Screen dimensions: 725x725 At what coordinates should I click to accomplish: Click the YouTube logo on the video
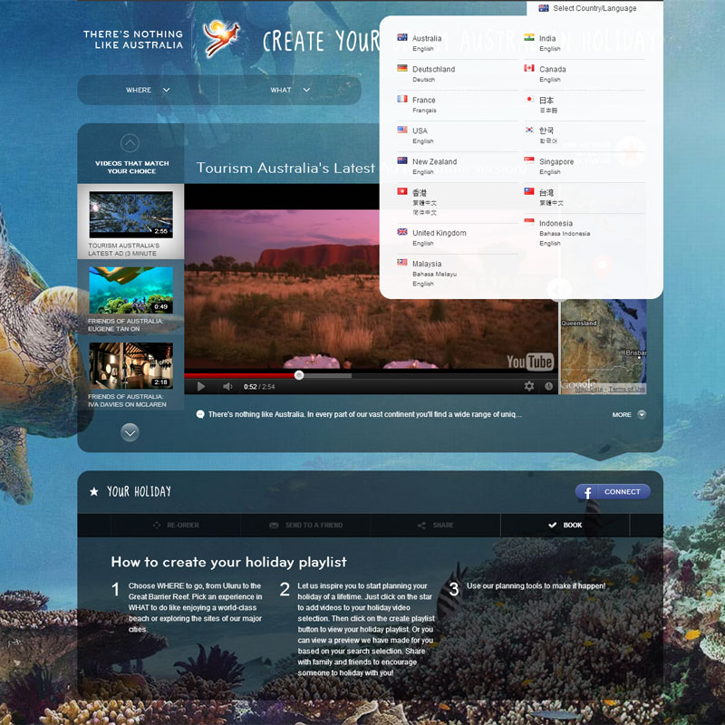(x=529, y=362)
